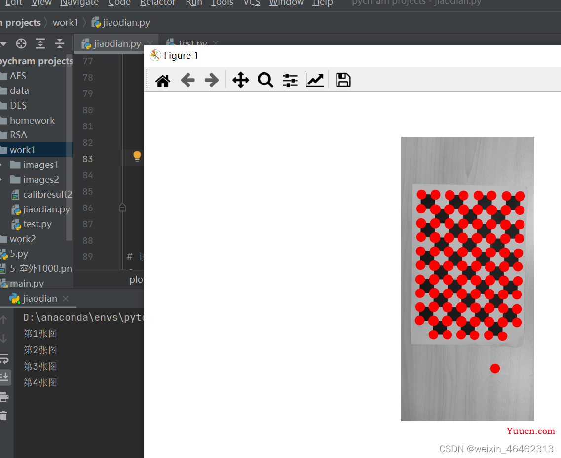Open the View menu

pyautogui.click(x=41, y=2)
